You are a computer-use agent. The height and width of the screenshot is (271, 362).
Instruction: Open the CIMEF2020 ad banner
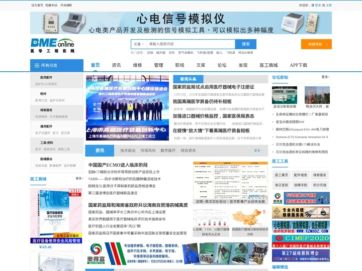tap(301, 241)
